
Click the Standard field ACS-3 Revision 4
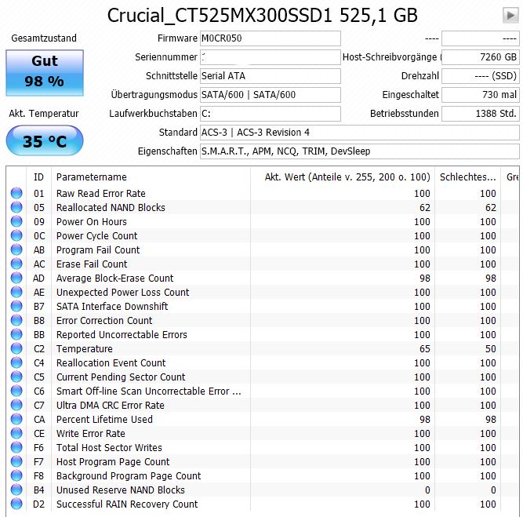360,133
